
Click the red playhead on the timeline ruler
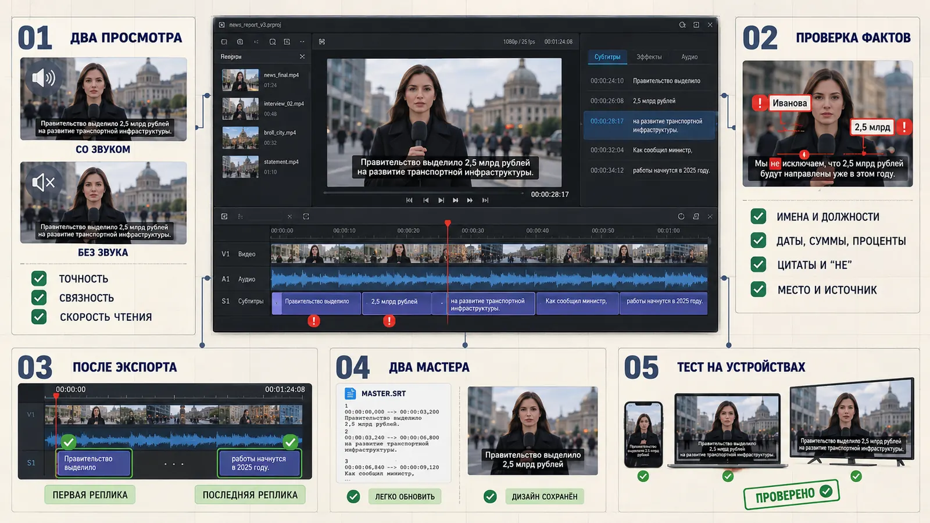[448, 223]
